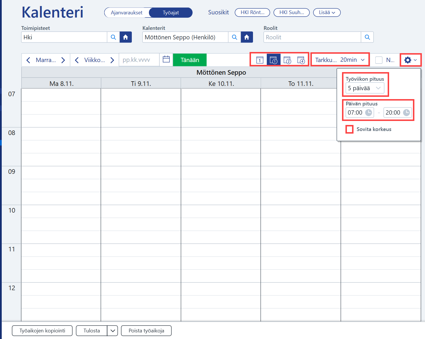Viewport: 425px width, 339px height.
Task: Click Poista työaikoja button
Action: (x=146, y=331)
